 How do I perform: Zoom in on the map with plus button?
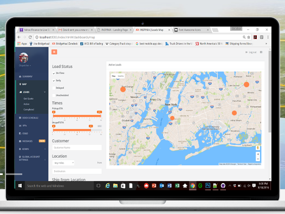pyautogui.click(x=258, y=154)
